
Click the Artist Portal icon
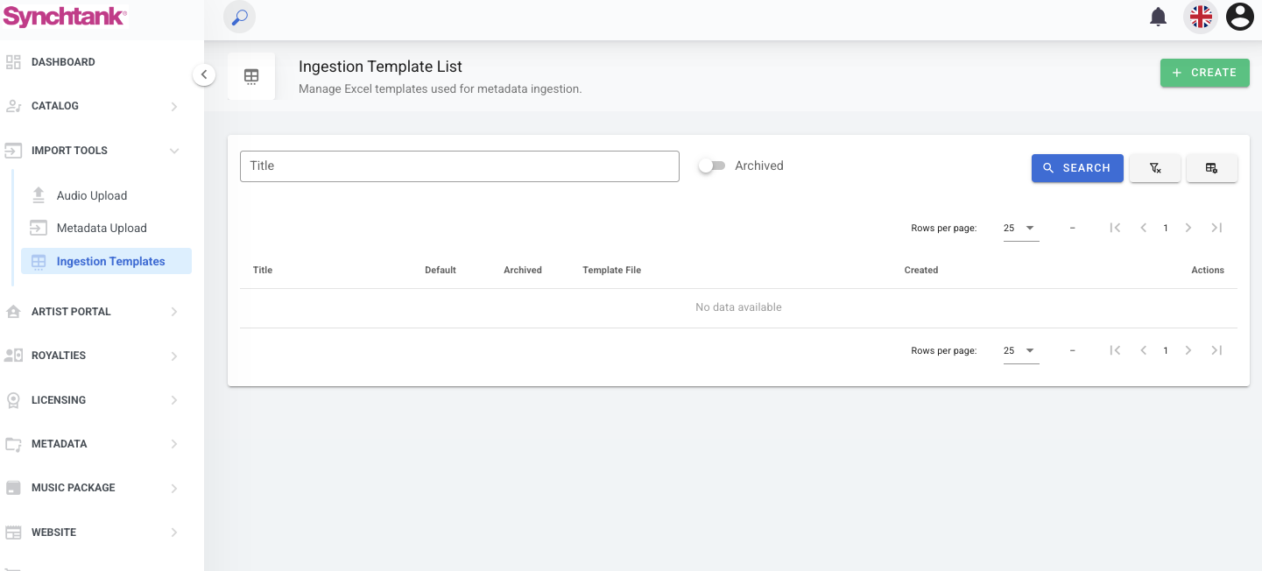pos(13,312)
